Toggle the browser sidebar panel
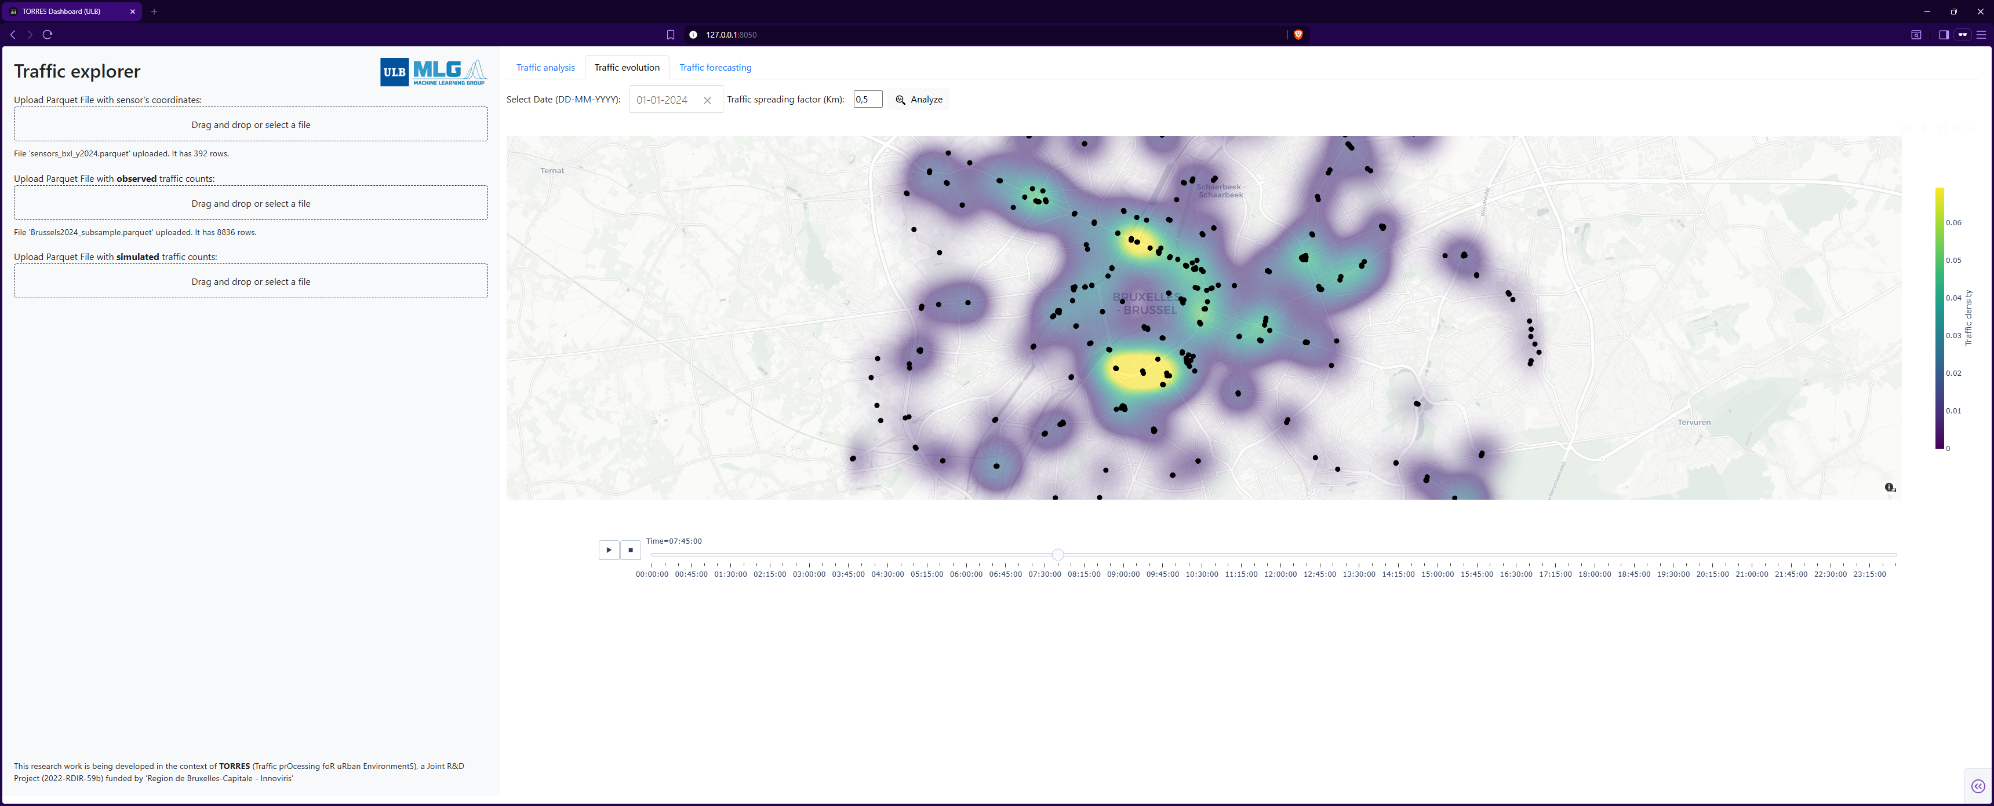The height and width of the screenshot is (806, 1994). point(1943,35)
